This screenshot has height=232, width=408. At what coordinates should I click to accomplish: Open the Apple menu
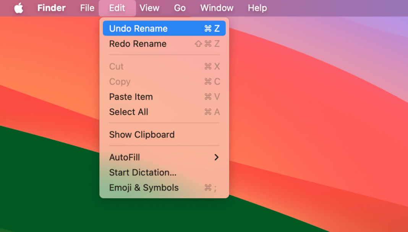click(19, 8)
